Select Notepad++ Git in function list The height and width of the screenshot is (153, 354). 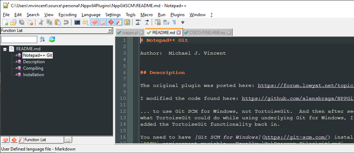click(x=38, y=55)
